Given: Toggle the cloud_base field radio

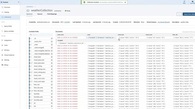Looking at the screenshot, I should 52,57.
